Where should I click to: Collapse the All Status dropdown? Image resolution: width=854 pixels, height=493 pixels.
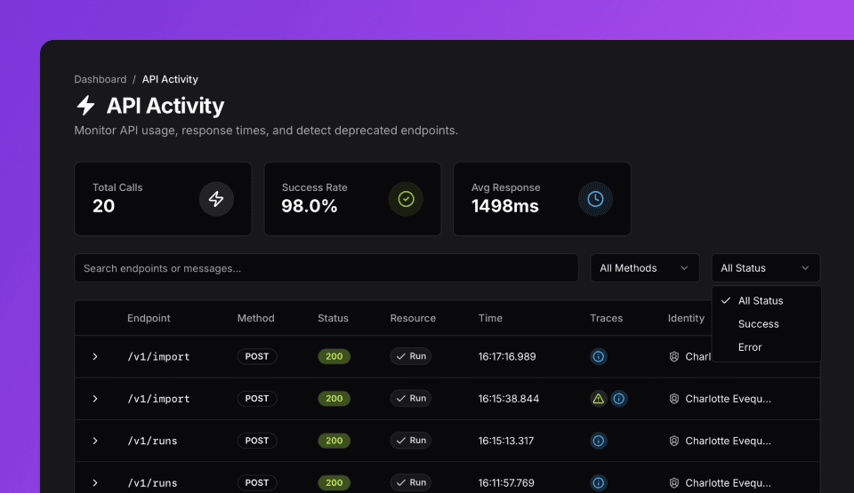(x=765, y=268)
